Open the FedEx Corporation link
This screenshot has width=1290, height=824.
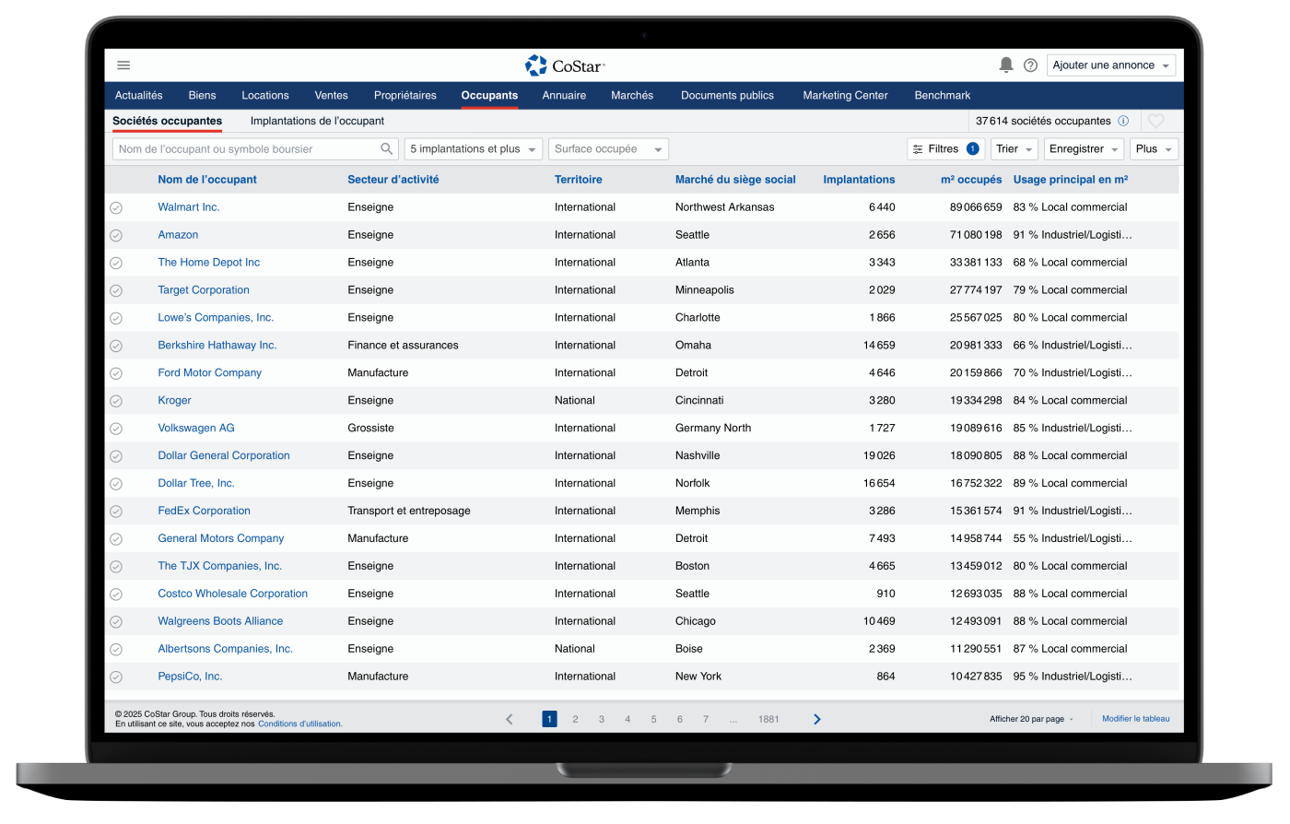204,511
